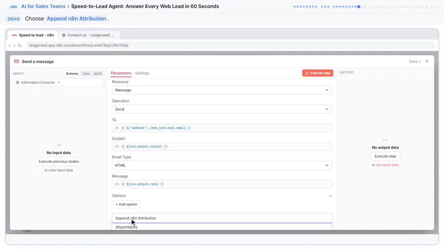This screenshot has width=444, height=250.
Task: Click the To expression field
Action: [x=222, y=128]
